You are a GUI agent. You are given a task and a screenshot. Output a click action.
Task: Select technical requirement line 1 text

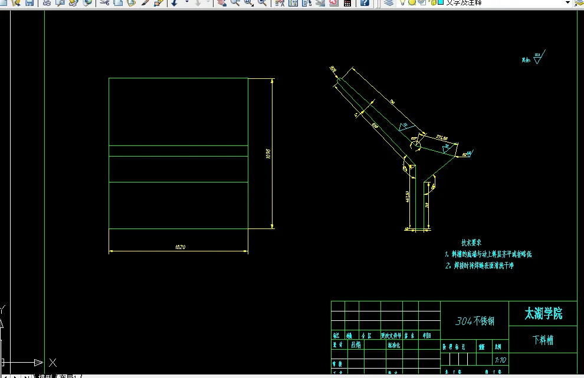(488, 254)
